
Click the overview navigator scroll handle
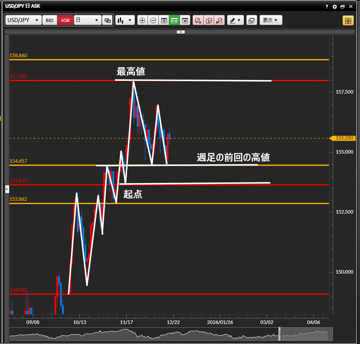(x=280, y=333)
